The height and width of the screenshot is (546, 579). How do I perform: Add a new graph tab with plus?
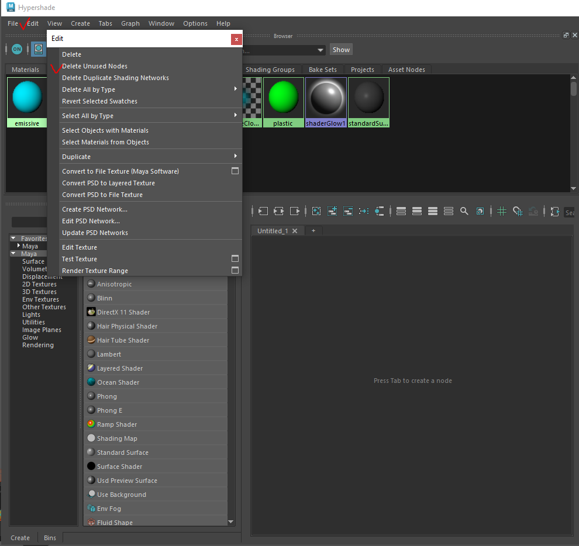[313, 231]
